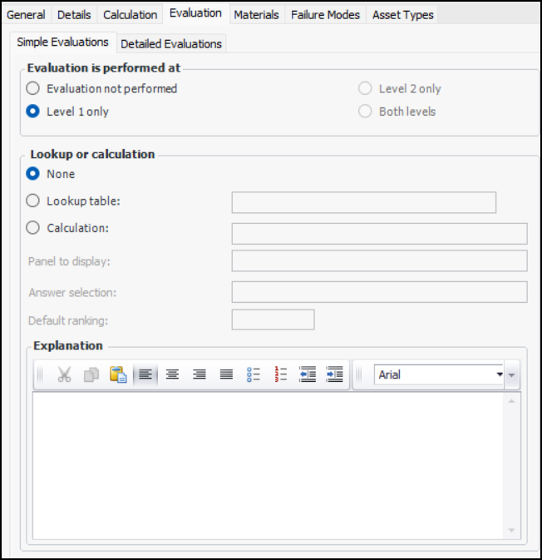Insert a bulleted list
The height and width of the screenshot is (560, 542).
(254, 374)
